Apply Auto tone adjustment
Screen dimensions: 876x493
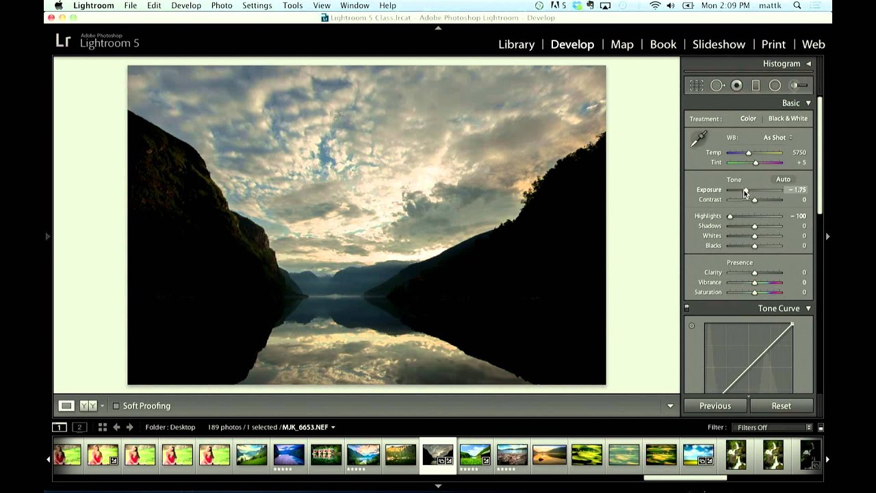[x=783, y=179]
